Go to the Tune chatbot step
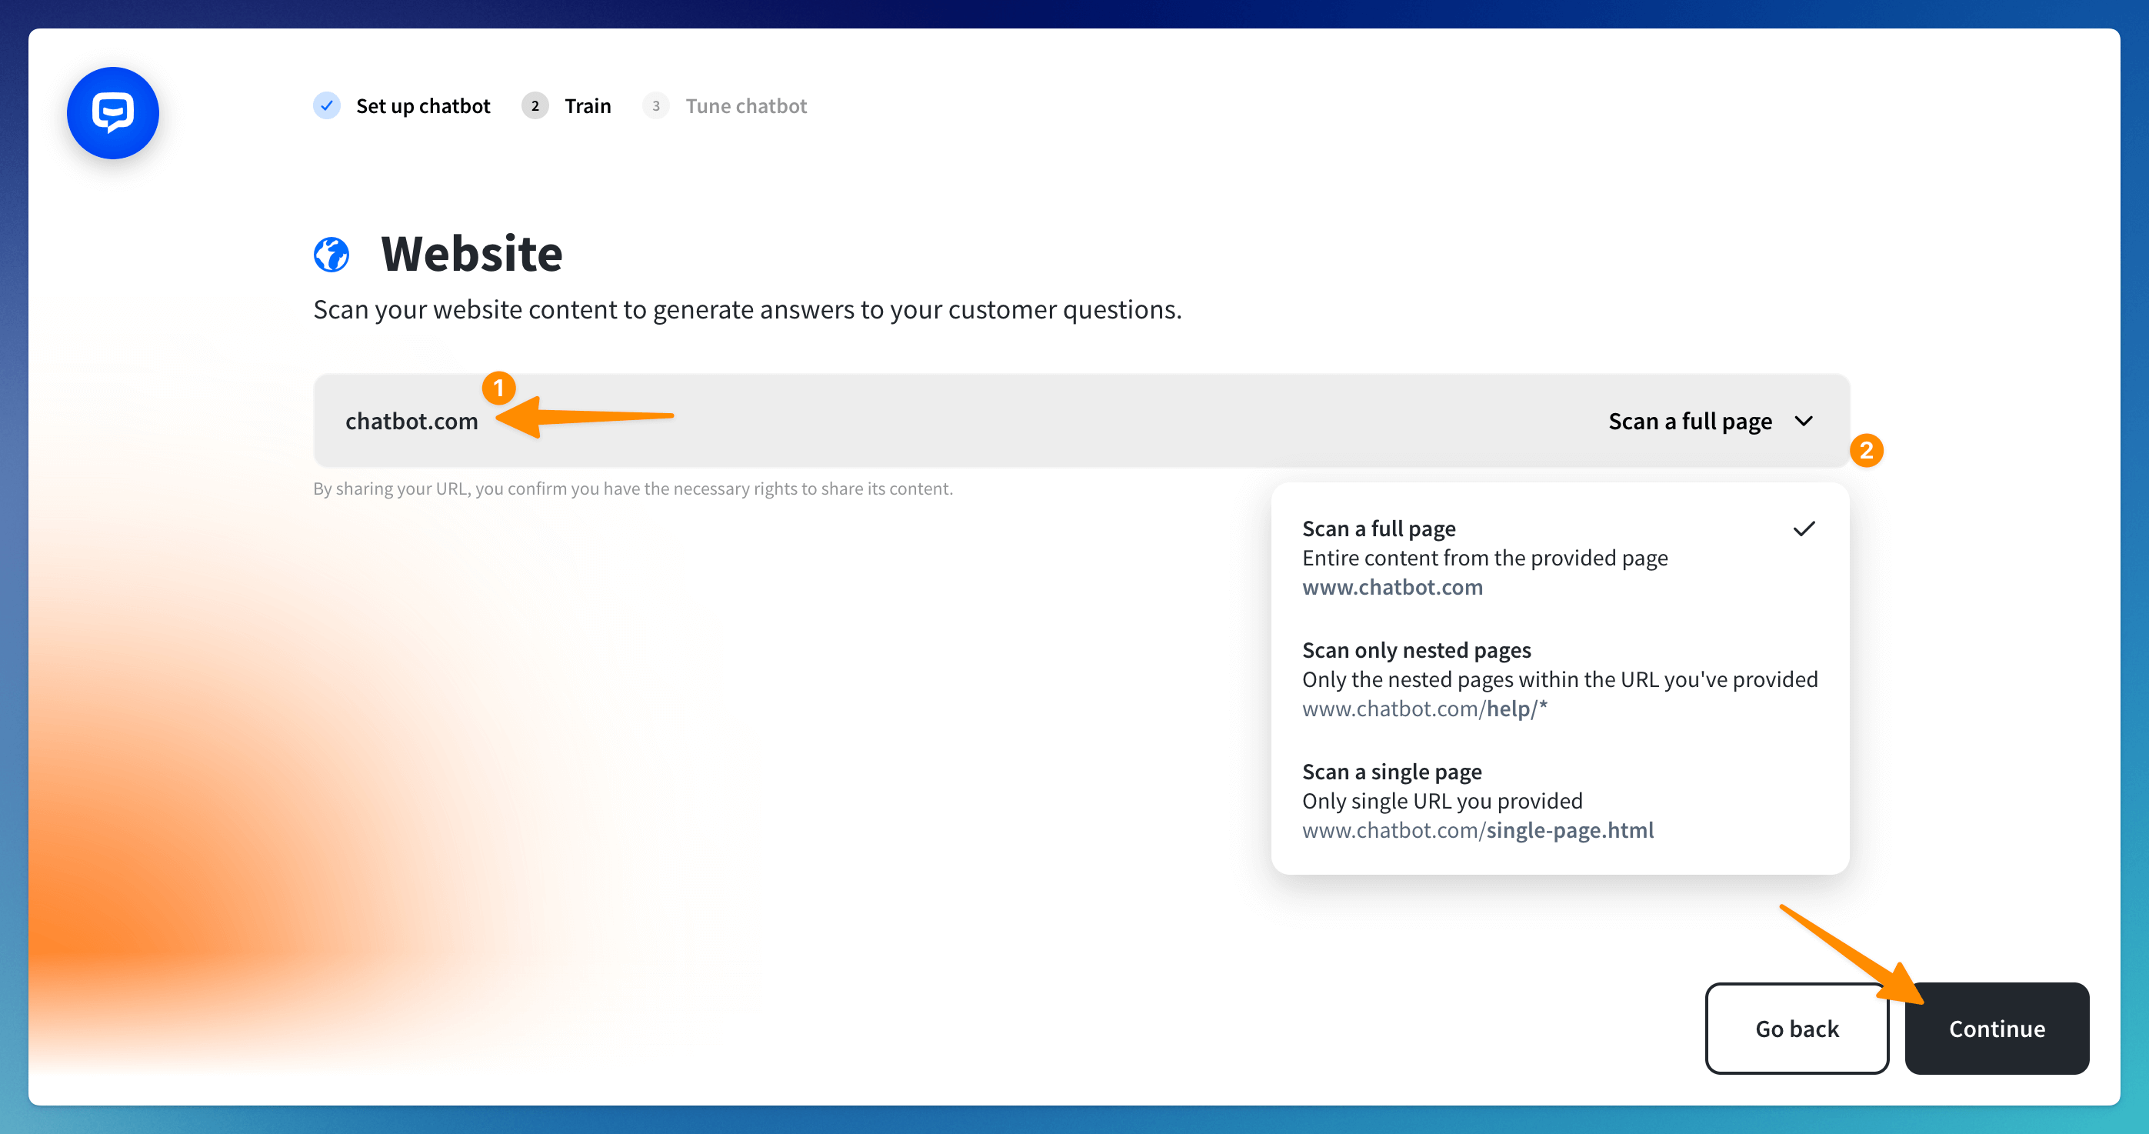Image resolution: width=2149 pixels, height=1134 pixels. (746, 106)
